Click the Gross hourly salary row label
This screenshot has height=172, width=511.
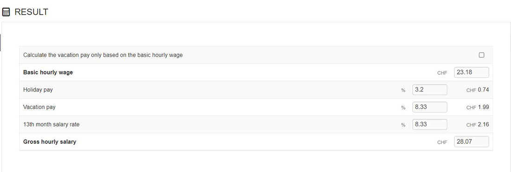[50, 142]
